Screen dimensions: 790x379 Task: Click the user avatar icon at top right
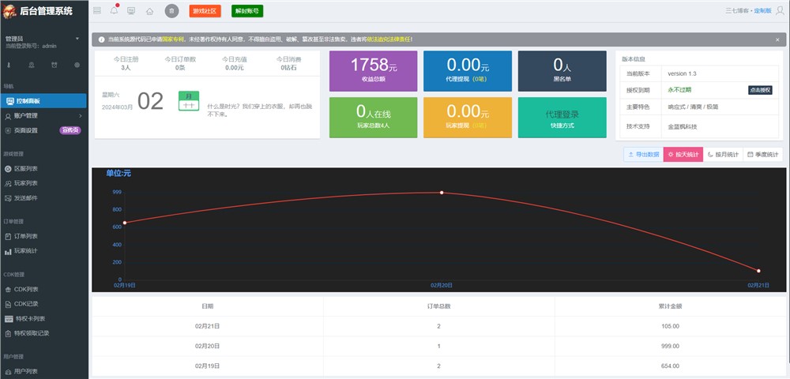781,11
